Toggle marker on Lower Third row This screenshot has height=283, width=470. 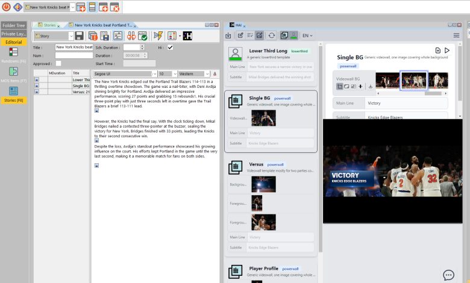click(37, 79)
